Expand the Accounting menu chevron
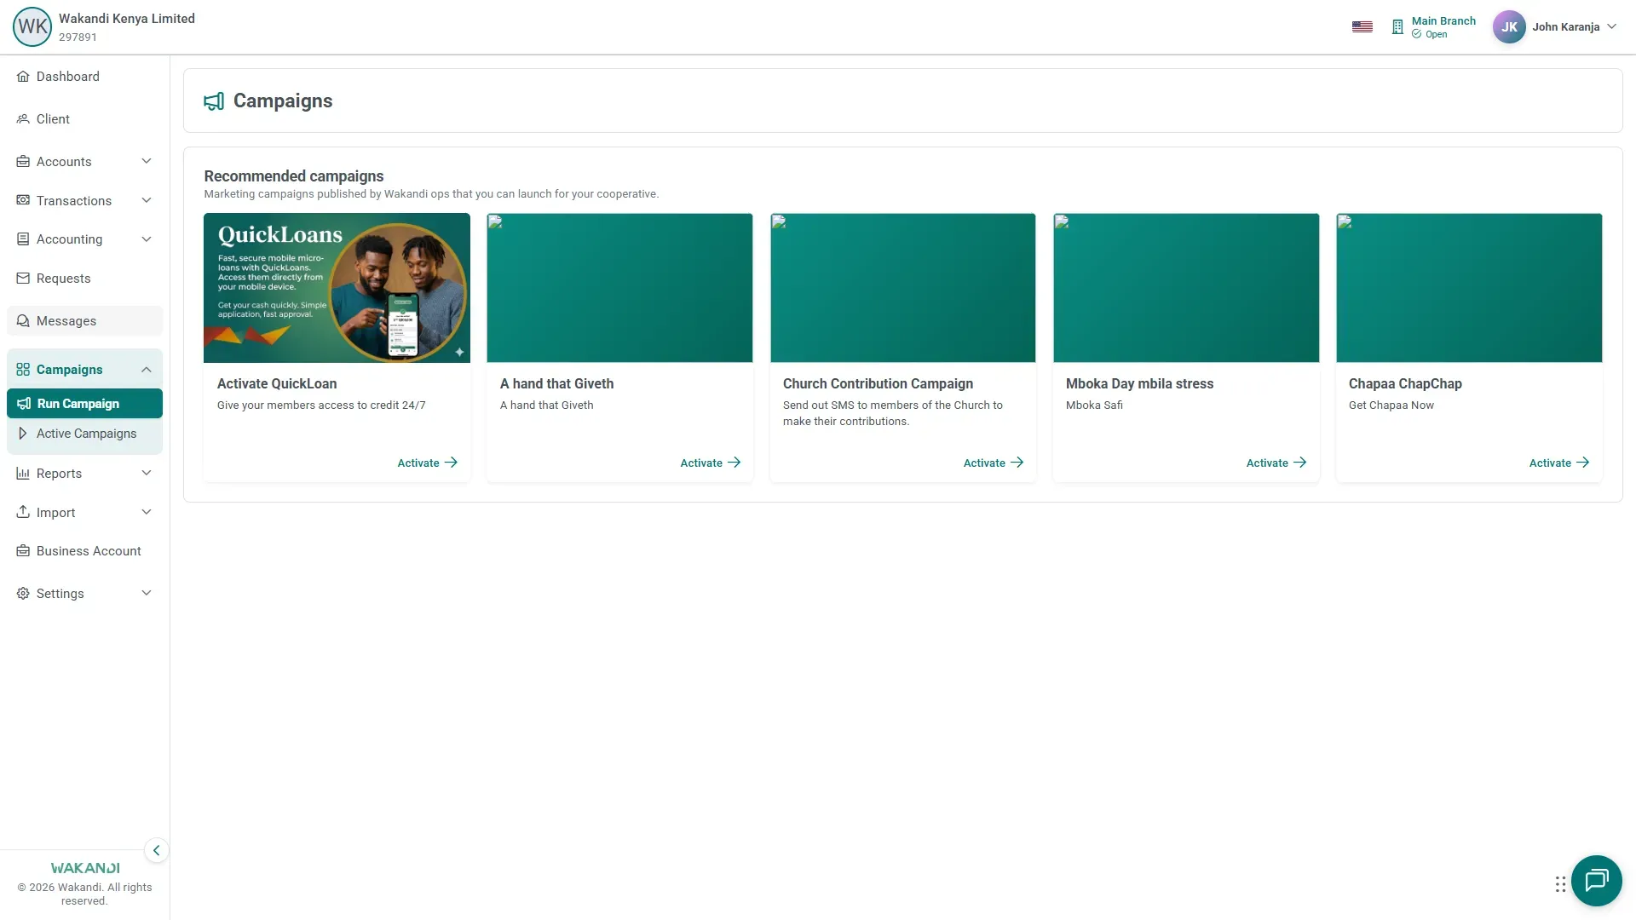 [x=147, y=239]
